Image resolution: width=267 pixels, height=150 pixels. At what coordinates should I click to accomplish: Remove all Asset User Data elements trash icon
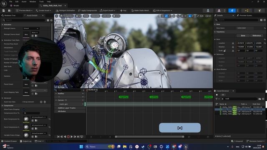coord(45,102)
